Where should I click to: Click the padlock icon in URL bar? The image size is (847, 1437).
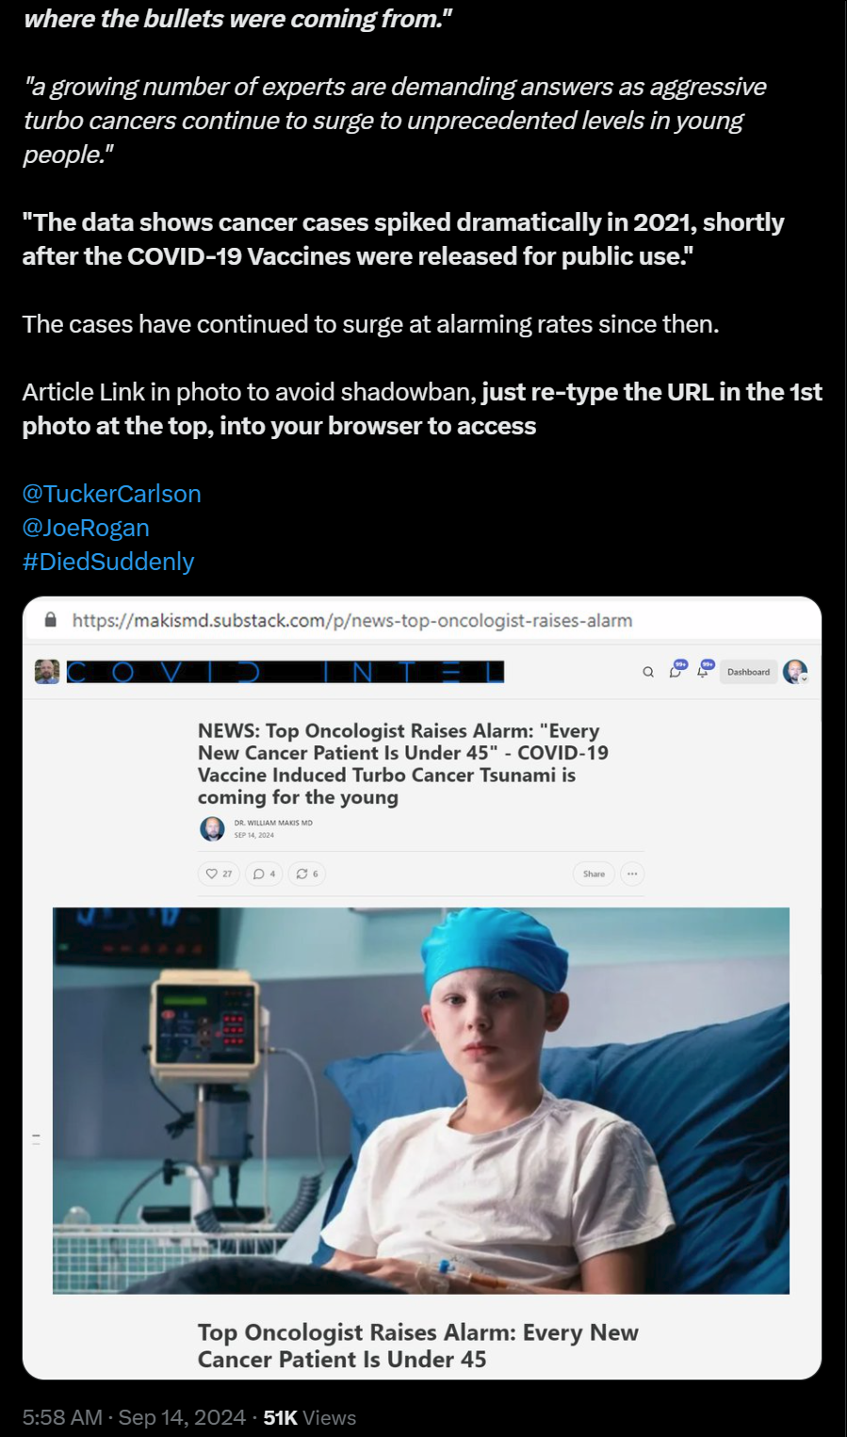click(x=51, y=620)
